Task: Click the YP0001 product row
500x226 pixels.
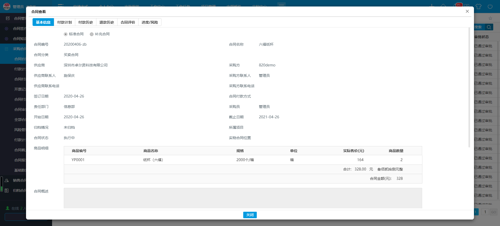Action: [x=243, y=160]
